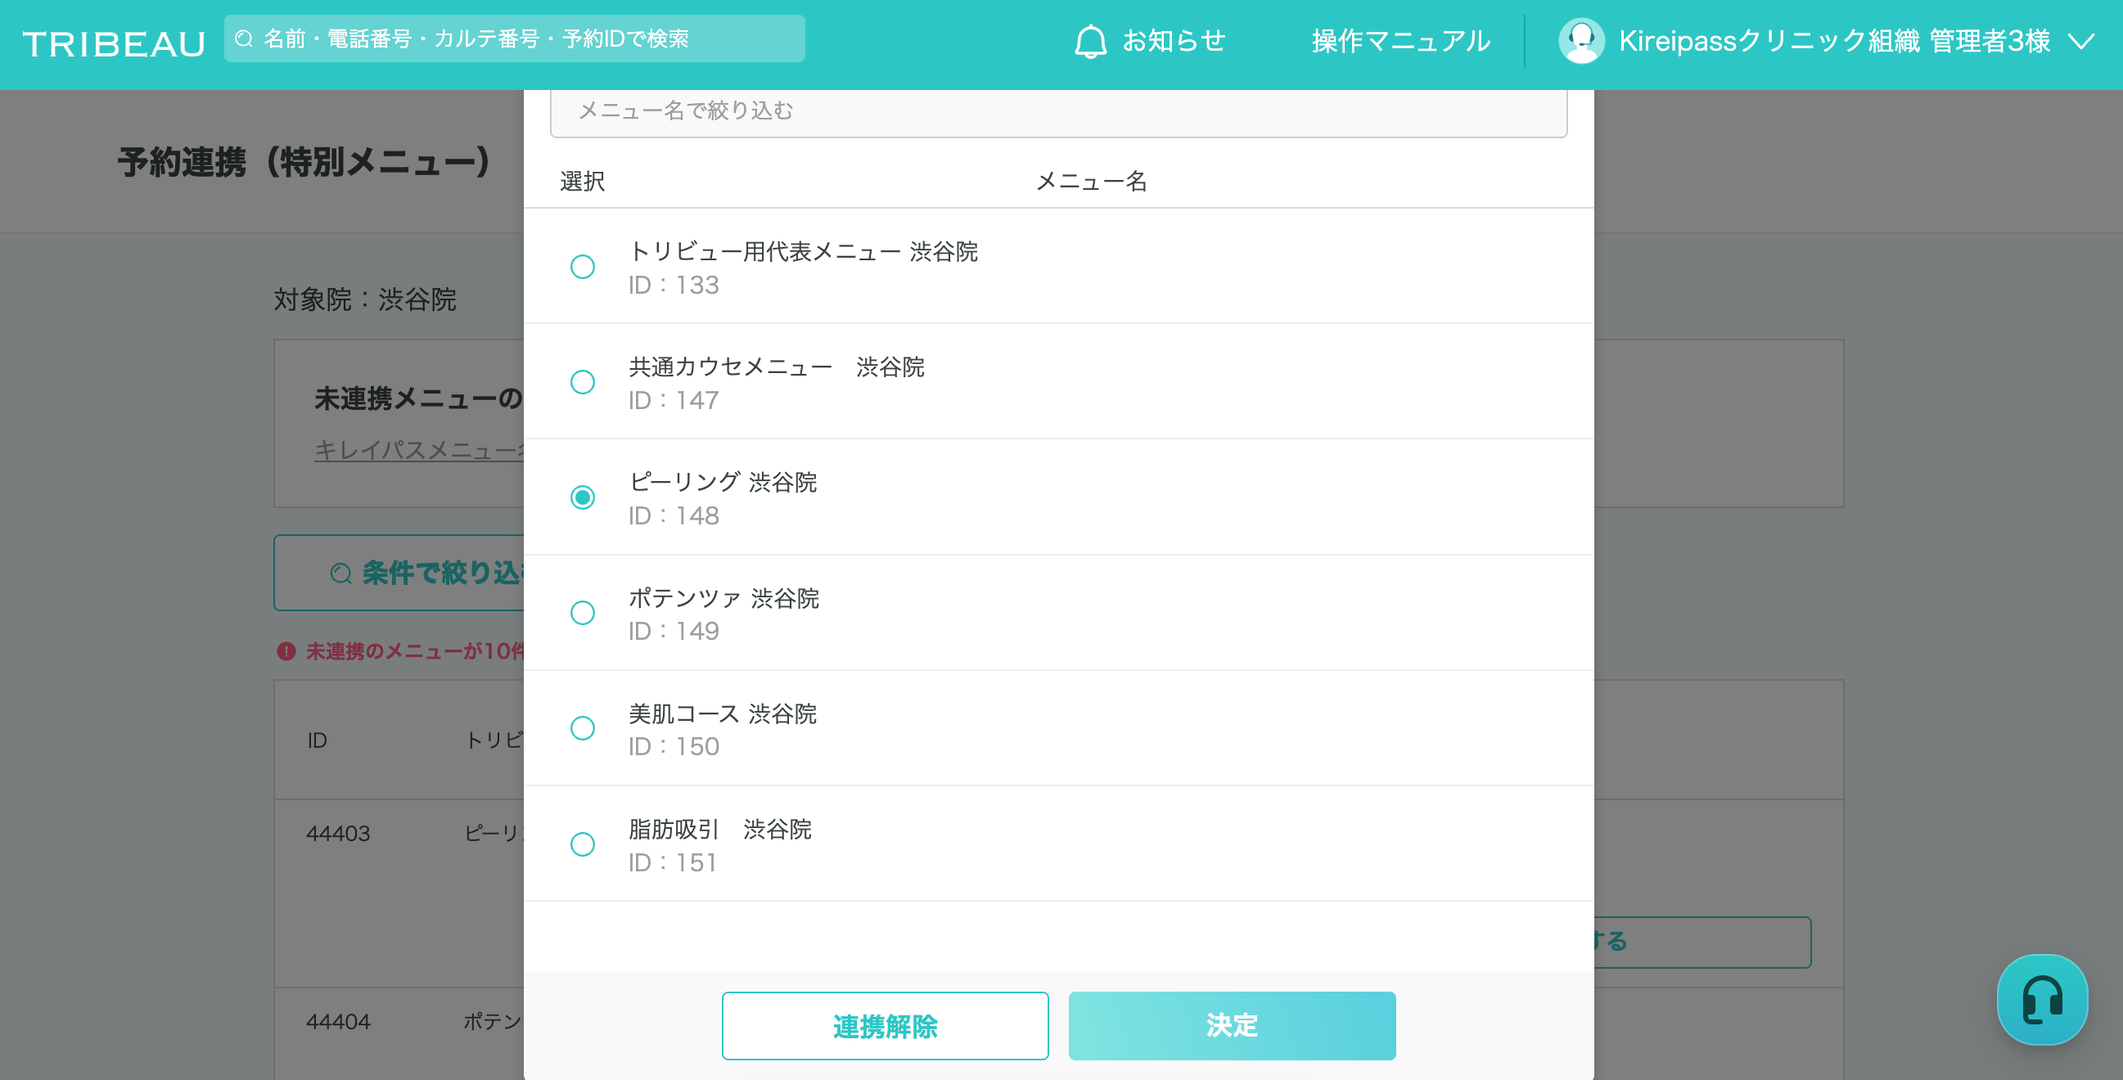Select radio for 共通カウセメニュー 渋谷院
The height and width of the screenshot is (1080, 2123).
(x=583, y=382)
